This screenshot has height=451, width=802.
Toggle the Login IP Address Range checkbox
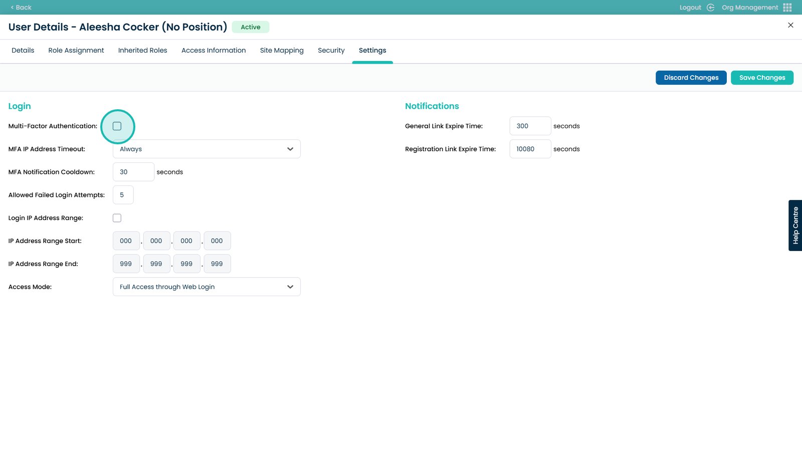(117, 218)
